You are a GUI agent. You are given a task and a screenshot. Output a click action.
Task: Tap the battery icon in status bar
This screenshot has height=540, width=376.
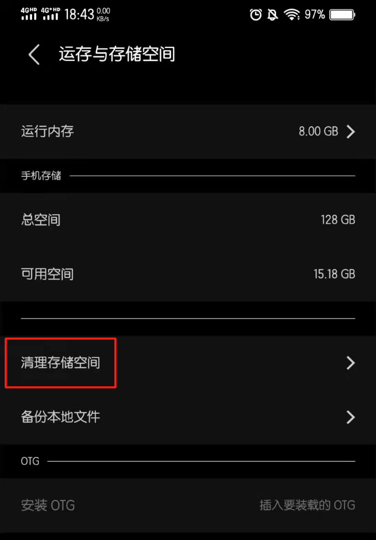pos(342,15)
